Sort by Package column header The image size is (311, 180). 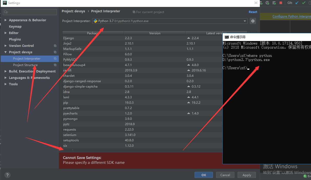(x=93, y=33)
